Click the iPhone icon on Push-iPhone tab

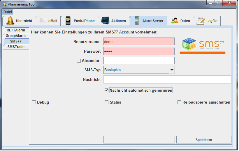click(68, 21)
